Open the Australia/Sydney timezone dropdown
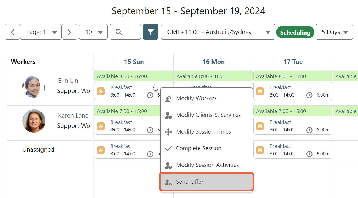Image resolution: width=358 pixels, height=198 pixels. coord(218,32)
